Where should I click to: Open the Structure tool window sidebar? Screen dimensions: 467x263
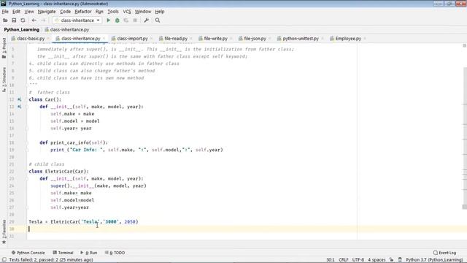click(4, 79)
